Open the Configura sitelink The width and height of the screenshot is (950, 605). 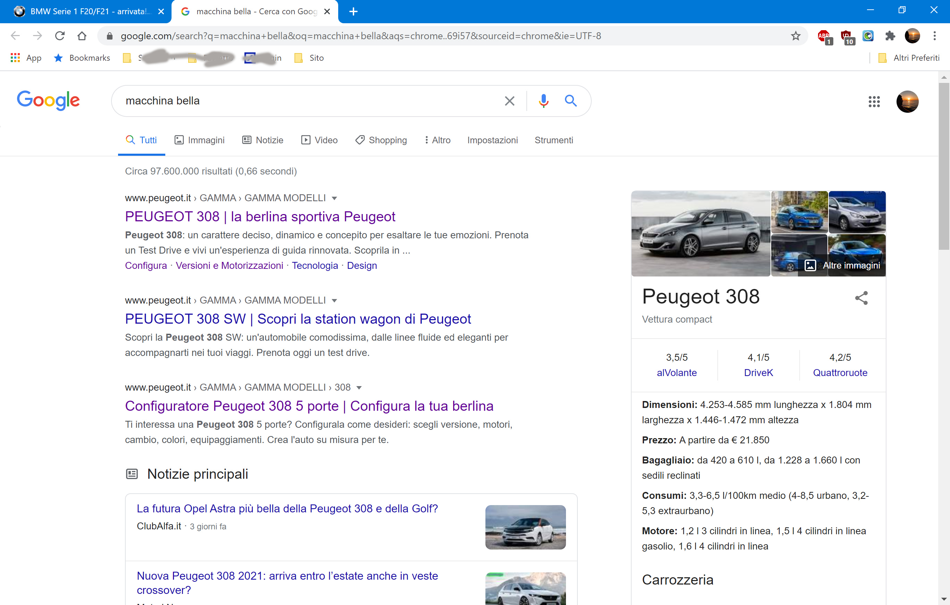(145, 266)
